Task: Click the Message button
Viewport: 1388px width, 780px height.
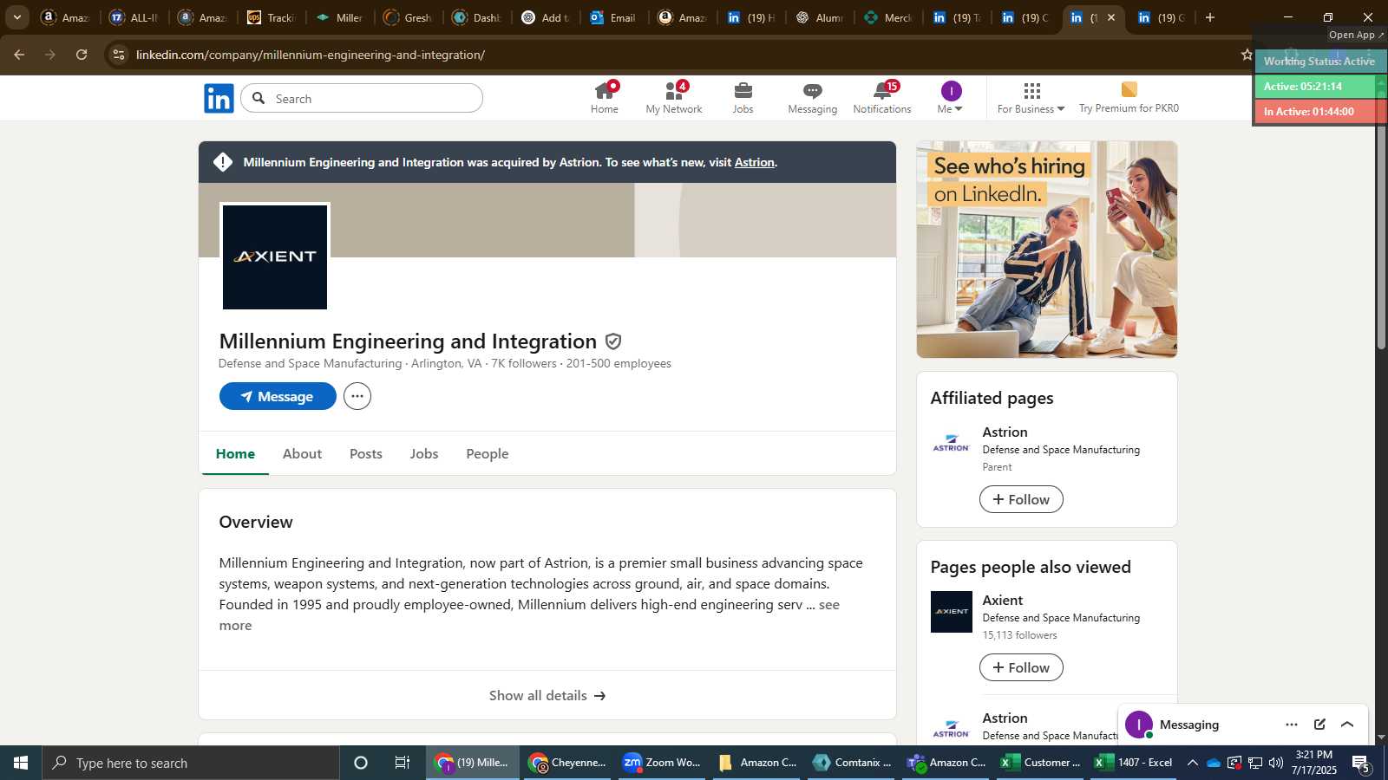Action: (x=278, y=396)
